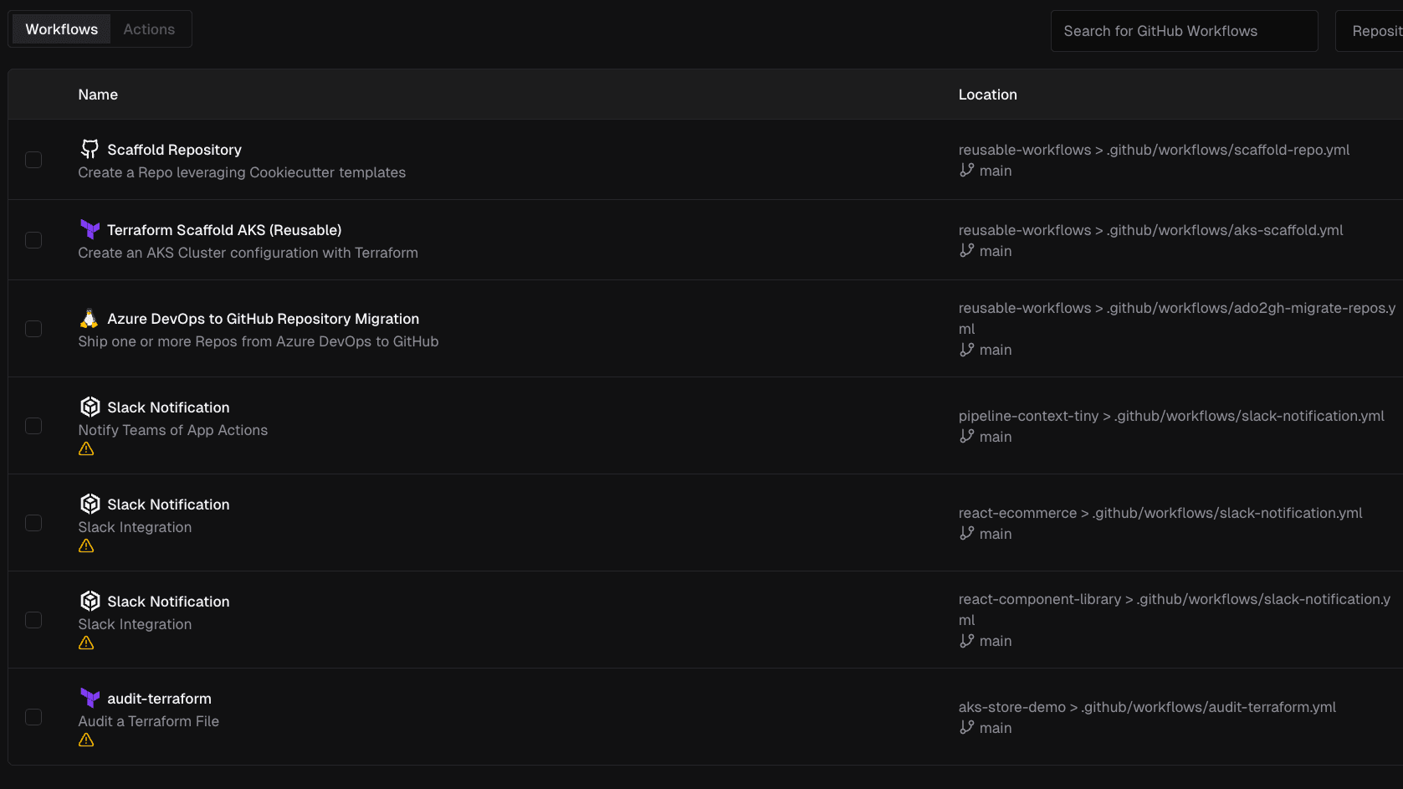Check the Scaffold Repository row checkbox
The image size is (1403, 789).
33,159
